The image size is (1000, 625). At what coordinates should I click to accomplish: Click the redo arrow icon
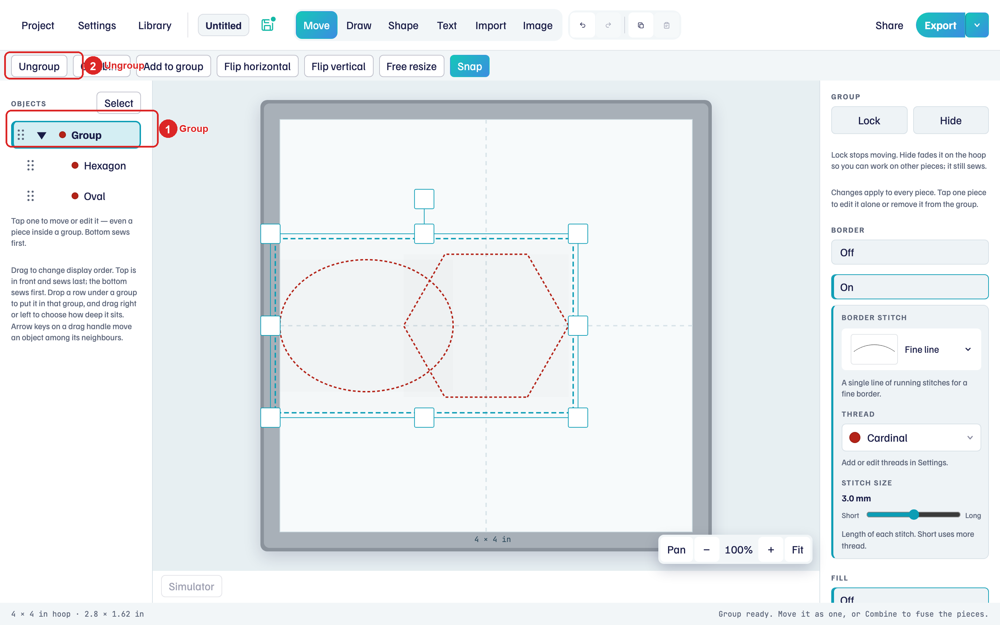(608, 25)
